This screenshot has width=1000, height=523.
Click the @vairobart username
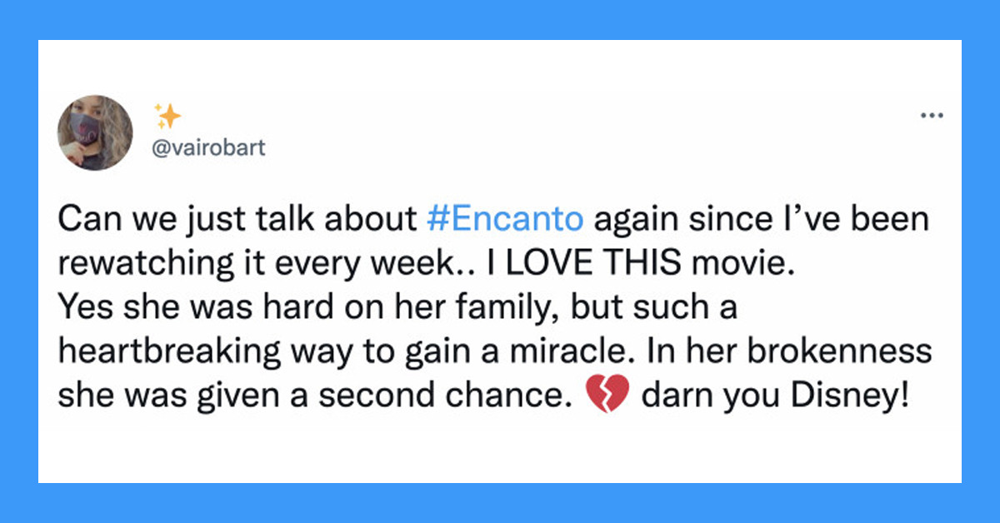pos(211,147)
